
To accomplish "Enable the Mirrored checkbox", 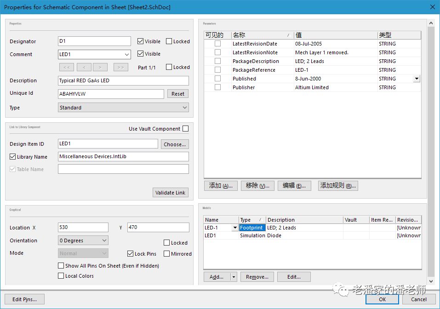I will click(166, 254).
